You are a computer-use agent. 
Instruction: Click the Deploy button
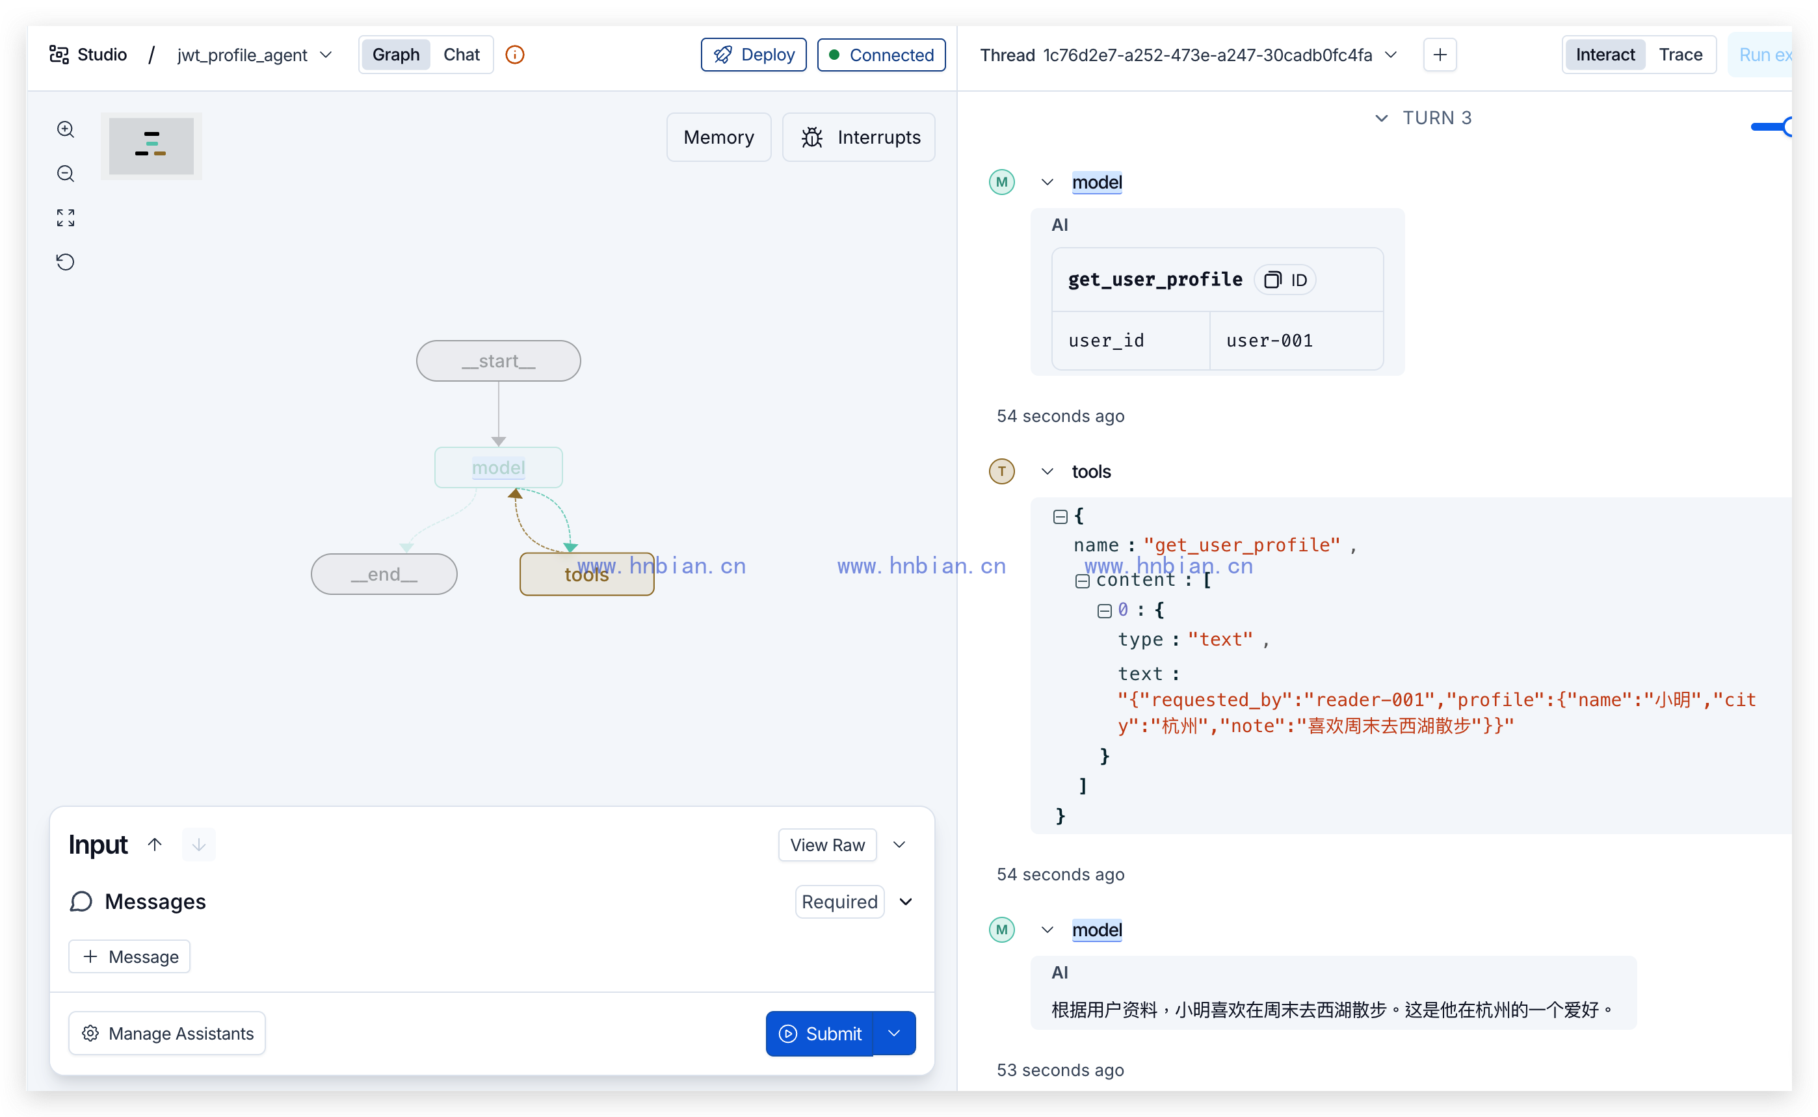pos(754,55)
